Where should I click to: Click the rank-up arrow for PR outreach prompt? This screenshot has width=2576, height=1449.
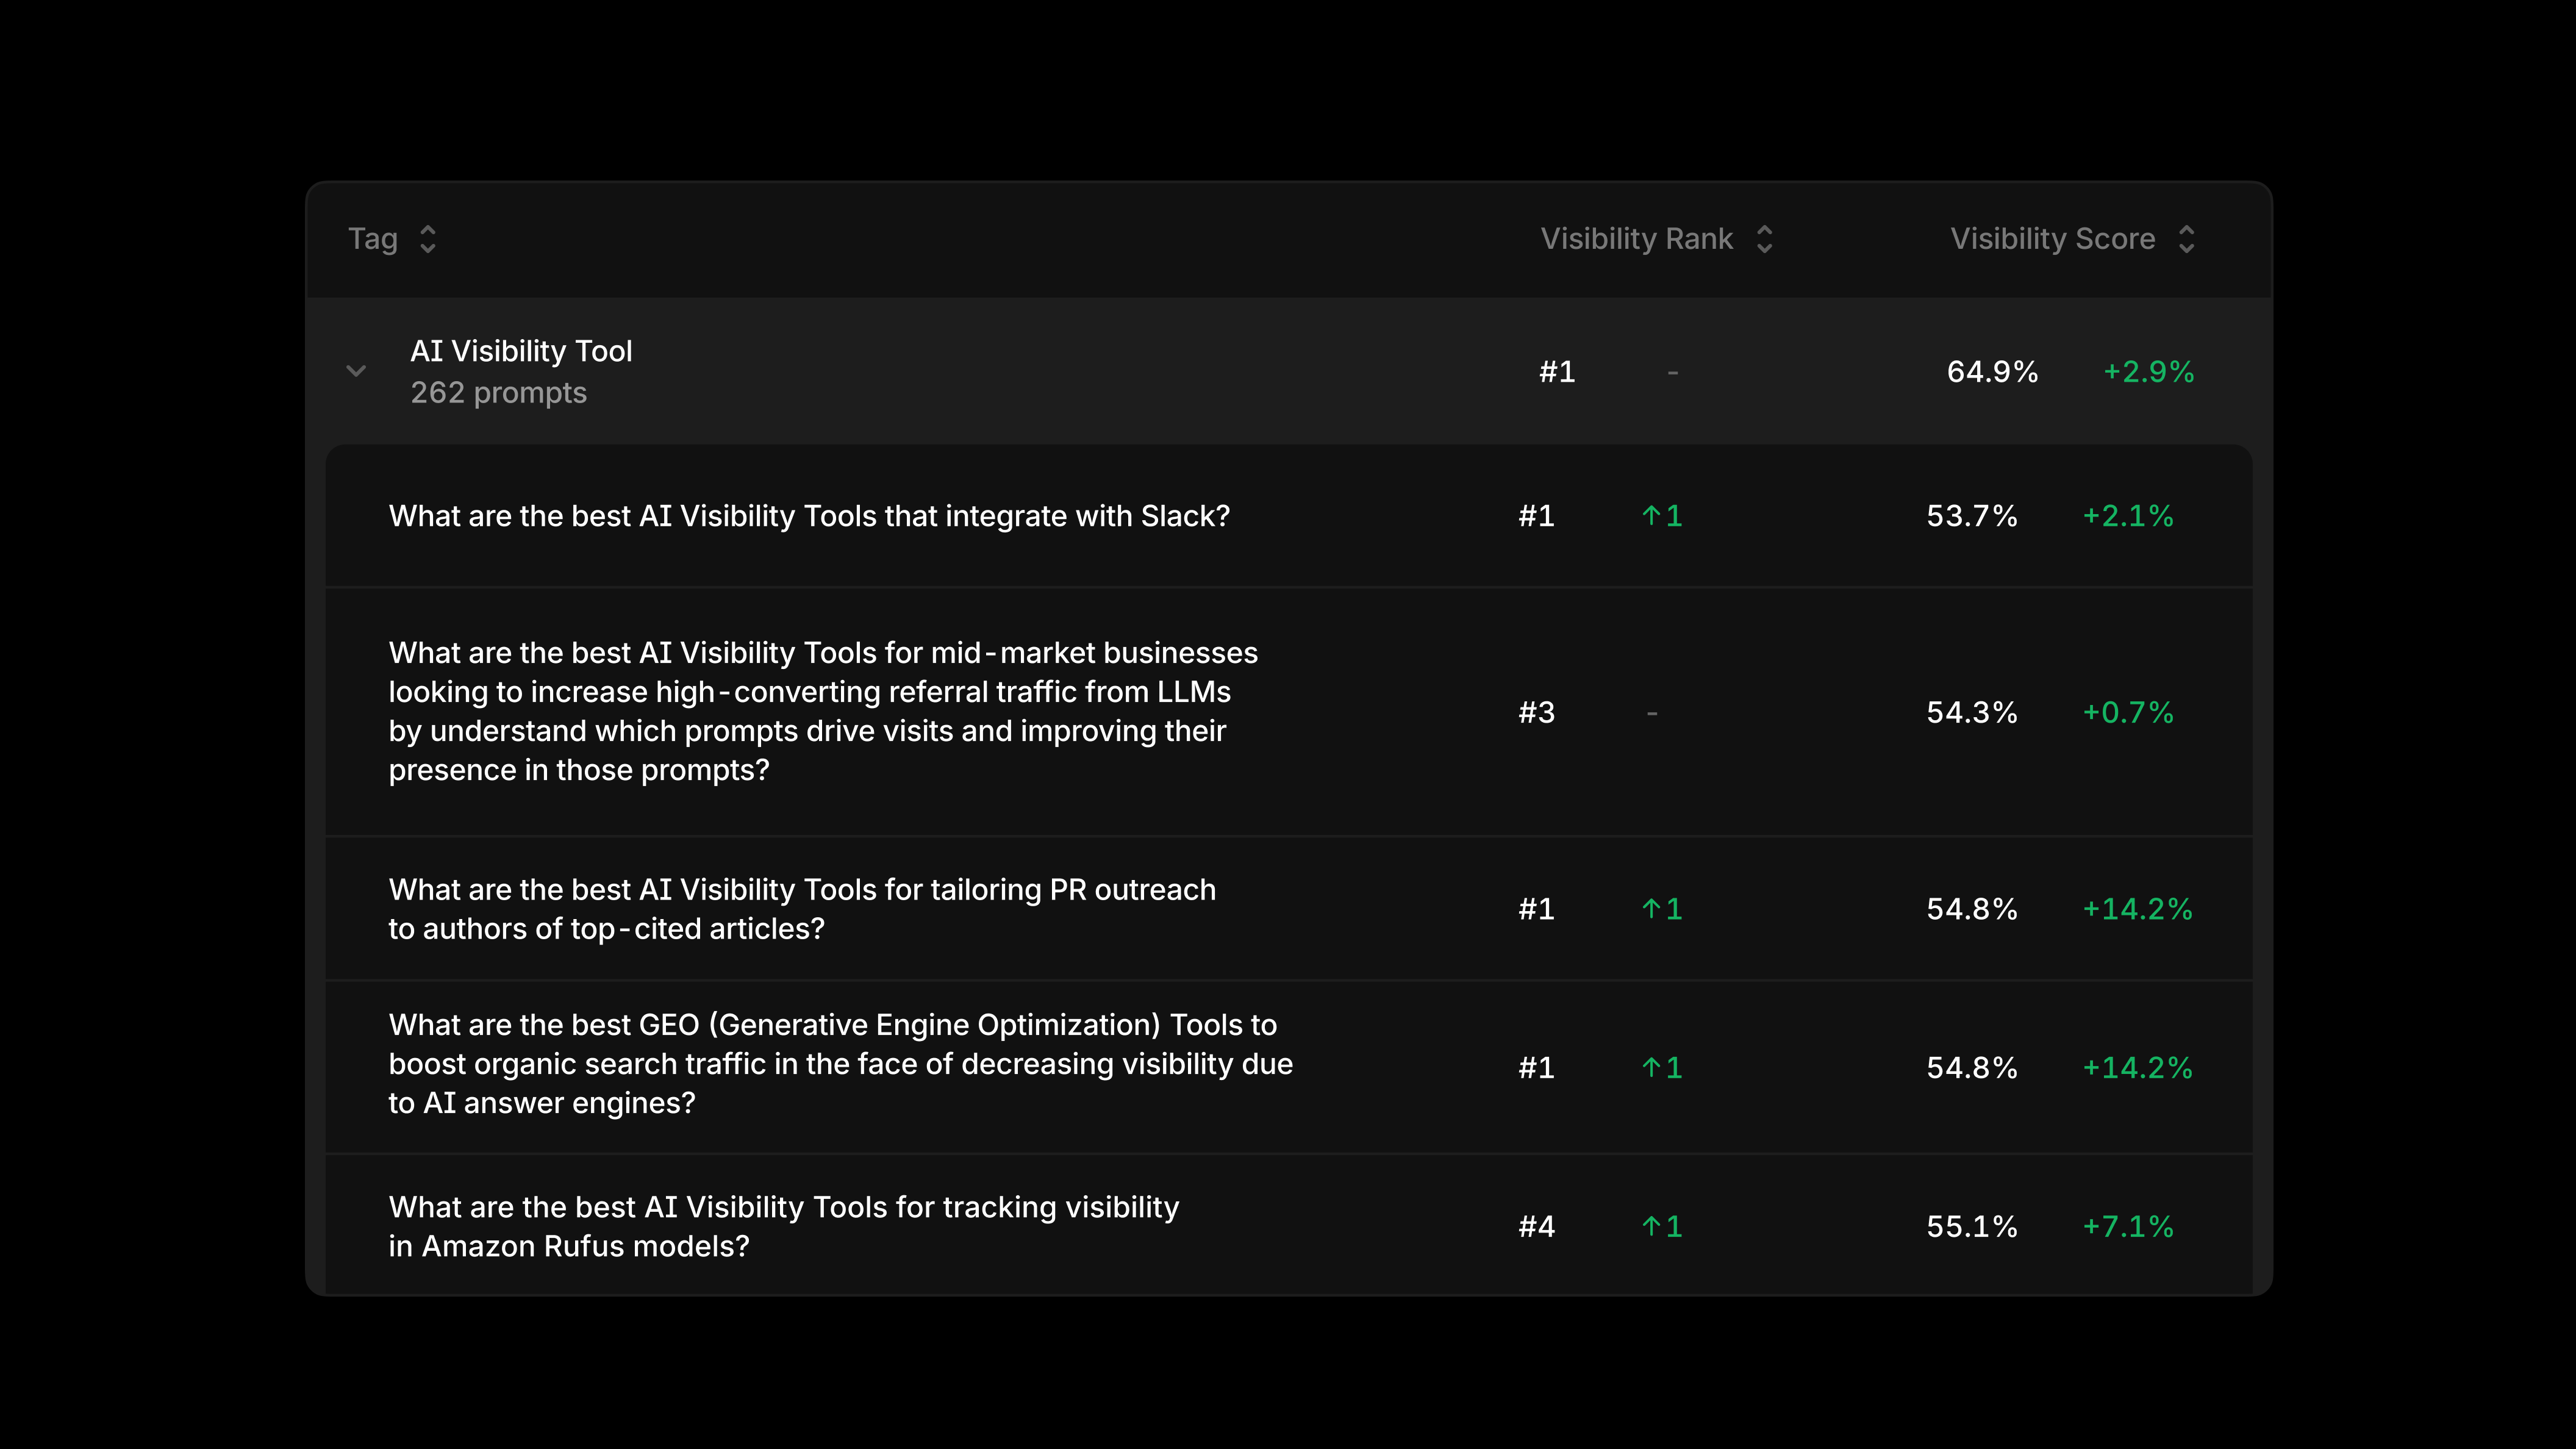[1652, 909]
